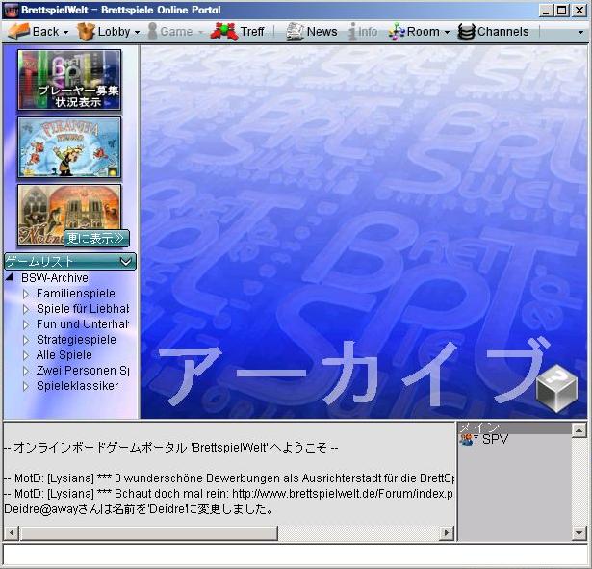Click the grayed Game pawn icon
Image resolution: width=592 pixels, height=569 pixels.
[x=152, y=32]
